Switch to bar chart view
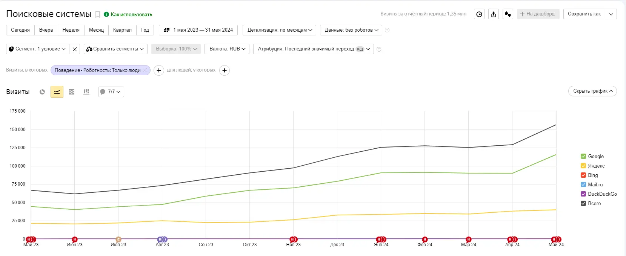The image size is (626, 256). click(86, 92)
